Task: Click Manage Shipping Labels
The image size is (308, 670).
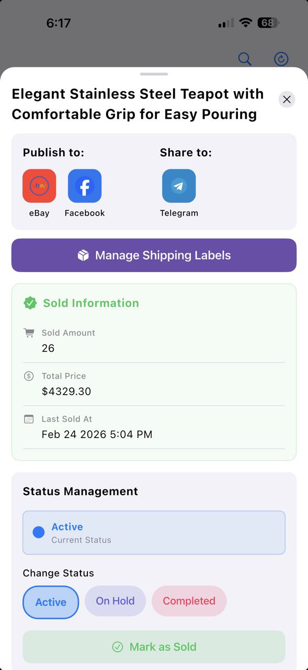Action: pyautogui.click(x=154, y=255)
